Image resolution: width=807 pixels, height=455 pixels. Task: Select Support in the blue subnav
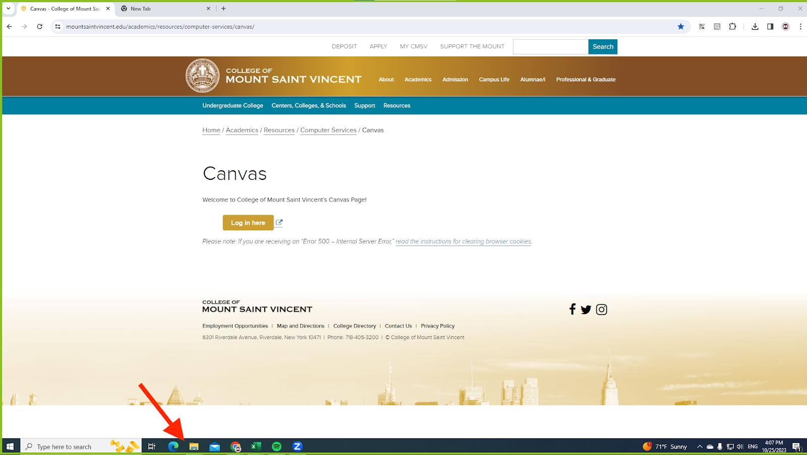[365, 106]
